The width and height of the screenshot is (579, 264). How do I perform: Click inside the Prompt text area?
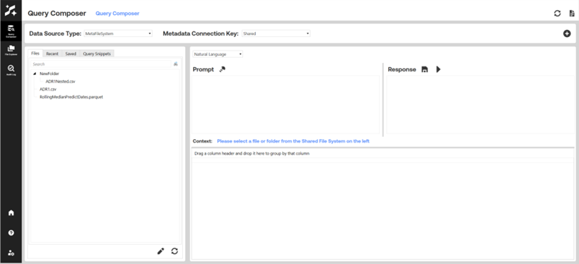pyautogui.click(x=285, y=105)
